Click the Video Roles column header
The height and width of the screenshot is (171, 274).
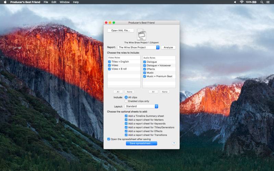[124, 57]
